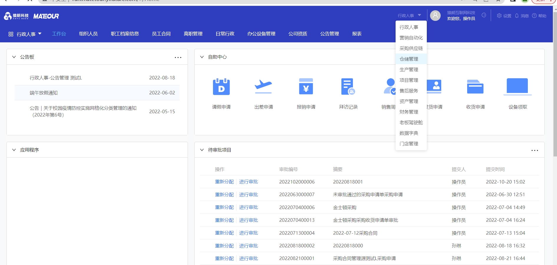The height and width of the screenshot is (265, 557).
Task: Toggle the top-right 行政人事 dropdown
Action: point(409,16)
